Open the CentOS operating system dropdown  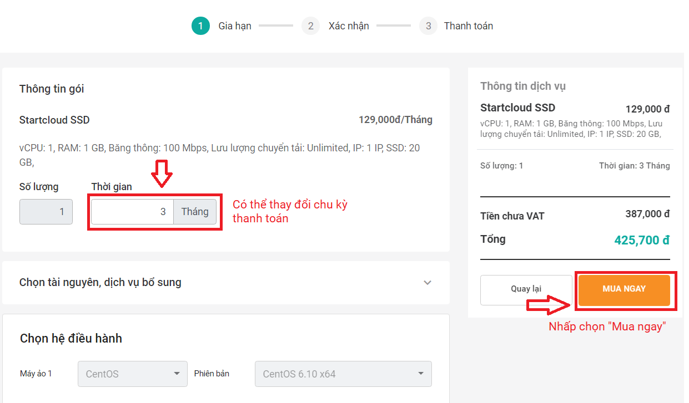pyautogui.click(x=133, y=374)
